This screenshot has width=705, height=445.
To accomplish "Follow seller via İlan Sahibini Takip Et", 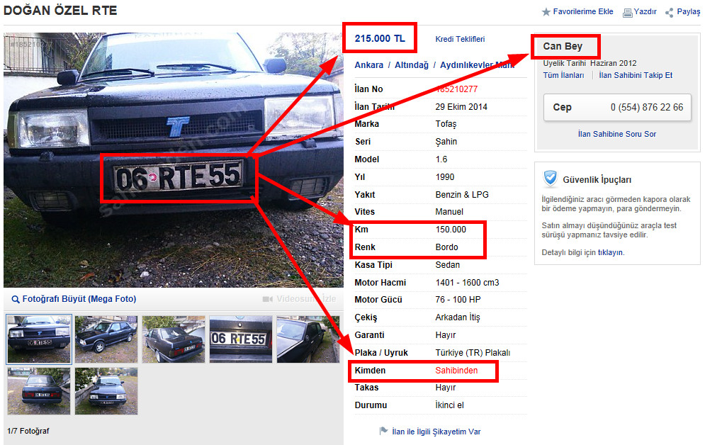I will pos(636,76).
